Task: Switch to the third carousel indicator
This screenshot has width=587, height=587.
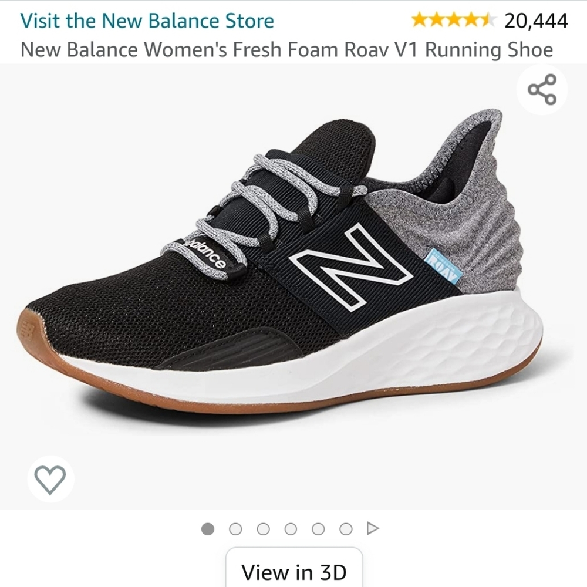Action: click(x=264, y=528)
